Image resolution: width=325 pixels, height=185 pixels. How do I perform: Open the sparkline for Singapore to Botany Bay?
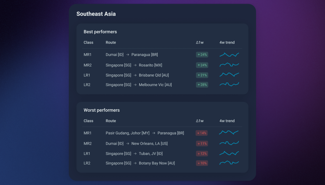pos(229,163)
